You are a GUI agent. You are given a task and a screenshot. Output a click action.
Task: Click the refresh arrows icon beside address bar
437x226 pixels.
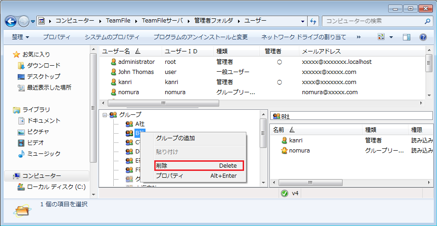(x=314, y=21)
